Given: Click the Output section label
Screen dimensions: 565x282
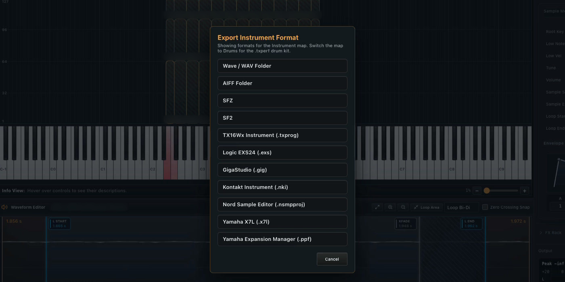Looking at the screenshot, I should coord(545,251).
